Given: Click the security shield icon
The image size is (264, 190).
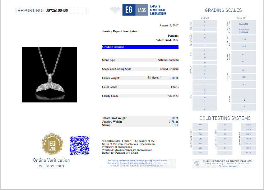Looking at the screenshot, I should click(197, 163).
